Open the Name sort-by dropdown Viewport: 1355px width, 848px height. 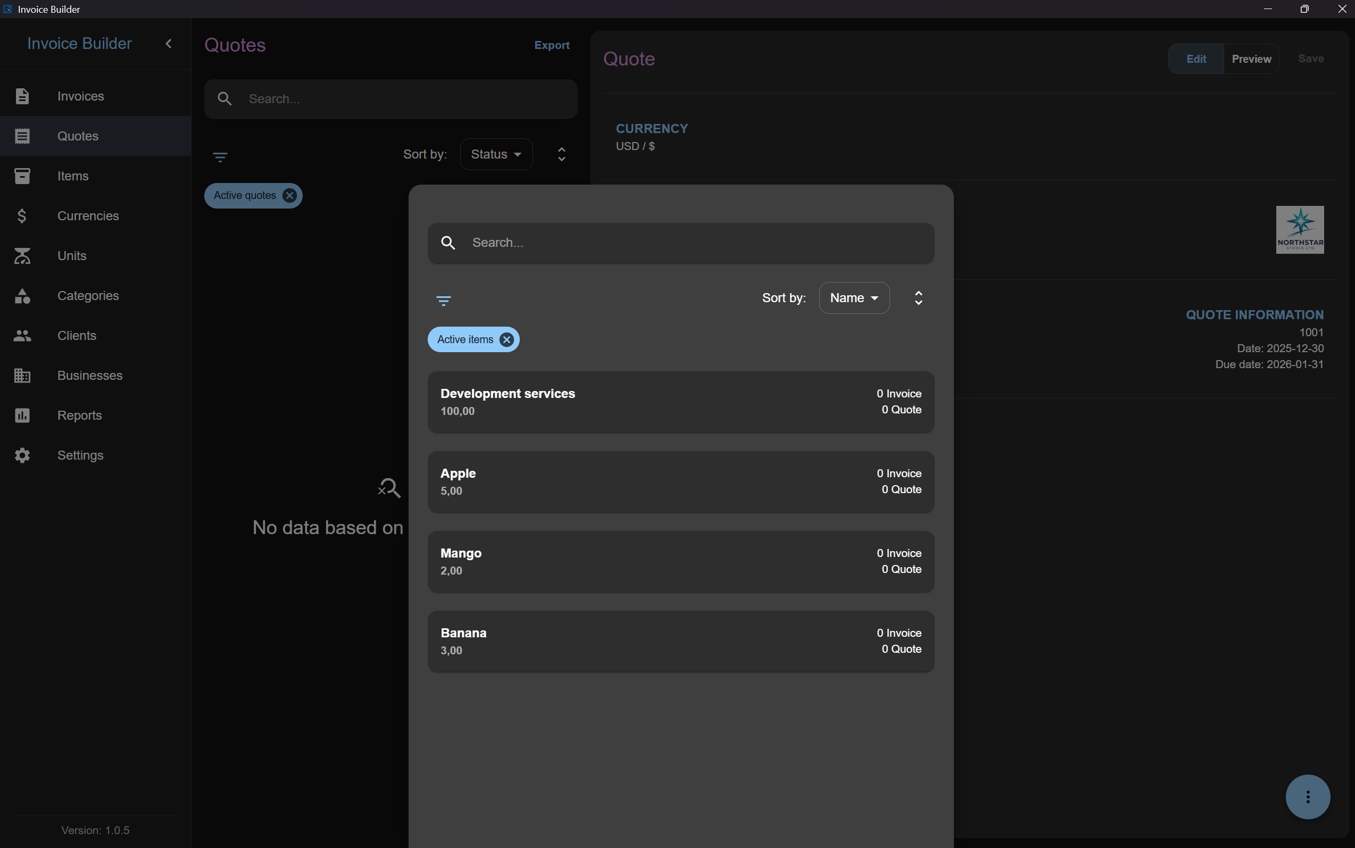(x=854, y=298)
